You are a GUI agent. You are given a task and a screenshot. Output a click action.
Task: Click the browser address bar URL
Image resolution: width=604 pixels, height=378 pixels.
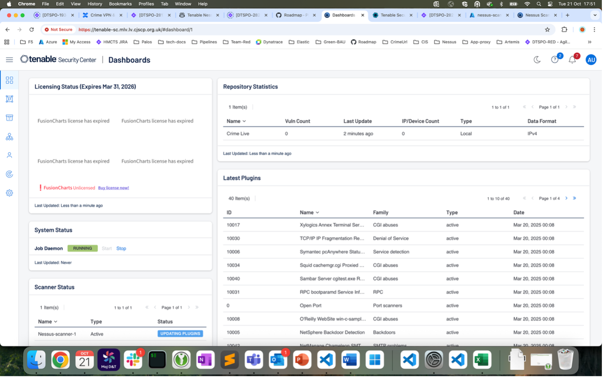135,30
